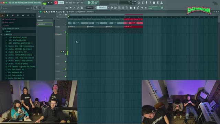Select the Slice tool in playlist toolbar
This screenshot has height=124, width=220.
pos(56,12)
